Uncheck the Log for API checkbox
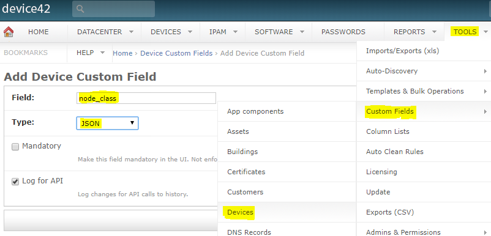 tap(15, 182)
